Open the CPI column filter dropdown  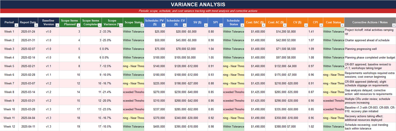321,25
